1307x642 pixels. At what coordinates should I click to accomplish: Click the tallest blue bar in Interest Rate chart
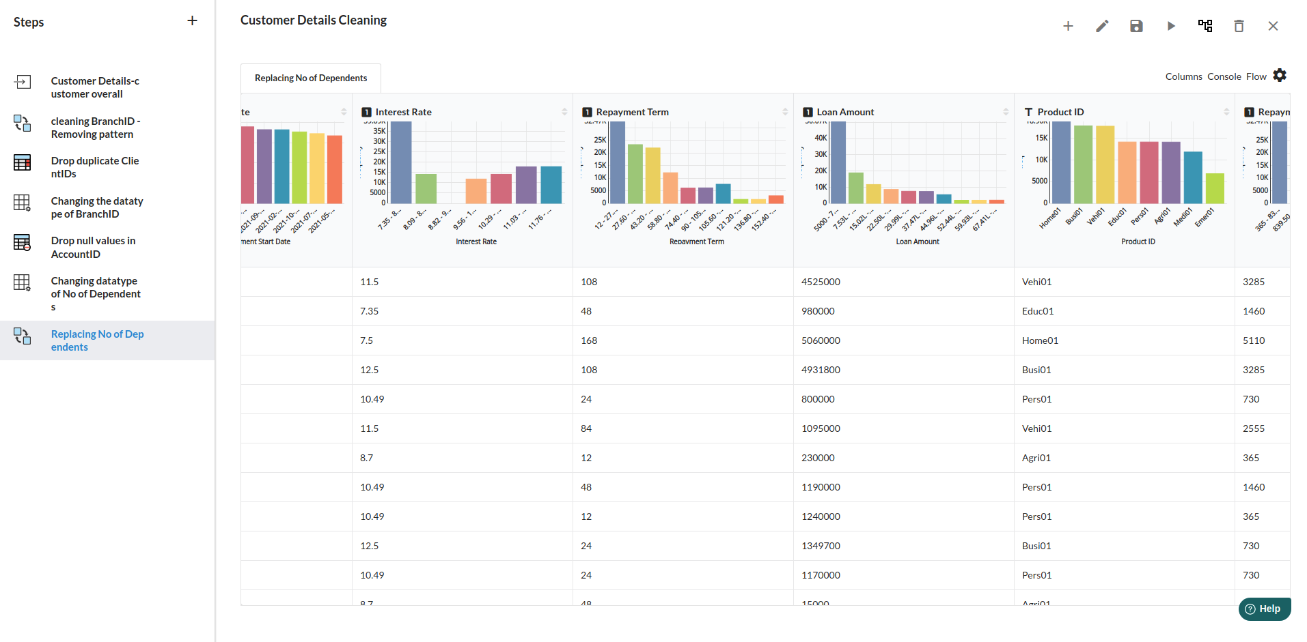click(x=400, y=162)
